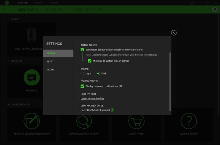220x145 pixels.
Task: Open the settings gear in title bar
Action: 192,3
